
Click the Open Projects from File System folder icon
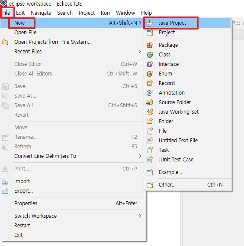5,42
